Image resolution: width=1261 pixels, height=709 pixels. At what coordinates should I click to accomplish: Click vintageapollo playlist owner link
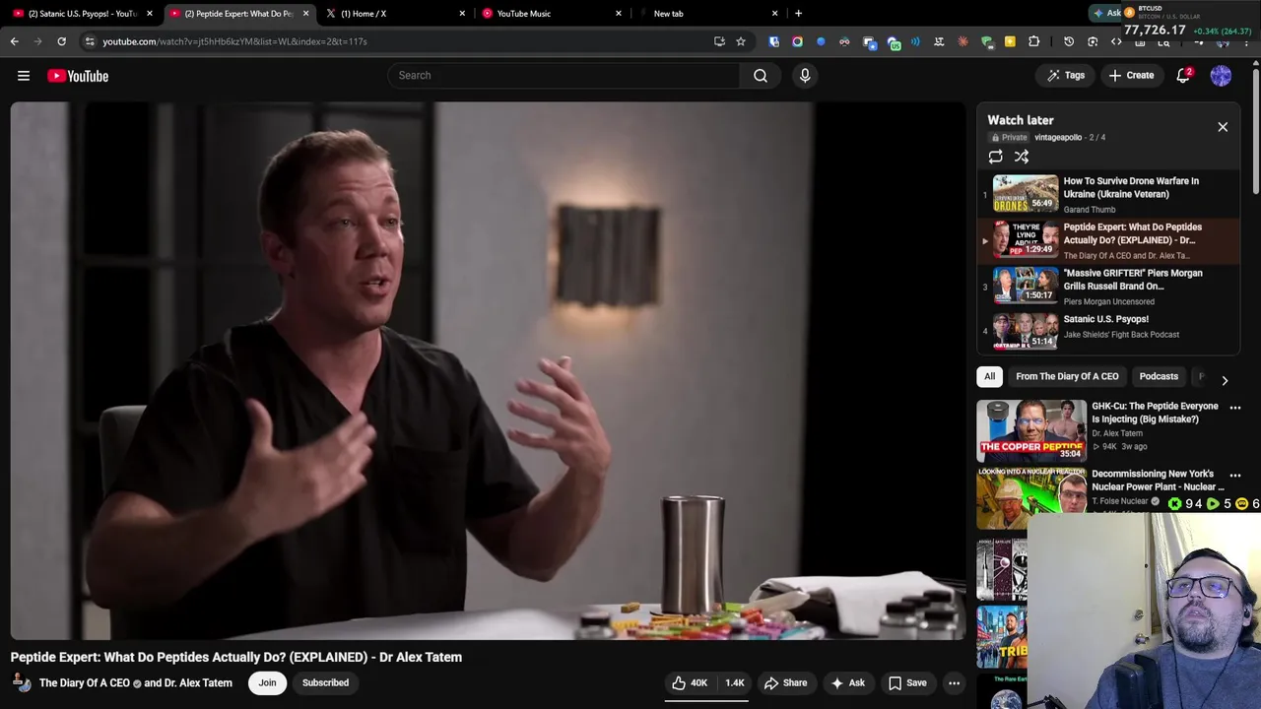tap(1058, 138)
